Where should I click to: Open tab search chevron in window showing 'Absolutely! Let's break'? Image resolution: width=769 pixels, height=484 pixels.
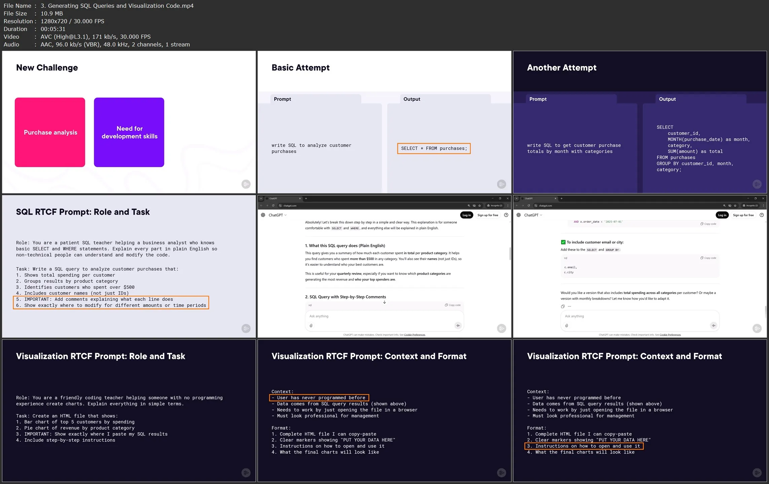coord(261,198)
